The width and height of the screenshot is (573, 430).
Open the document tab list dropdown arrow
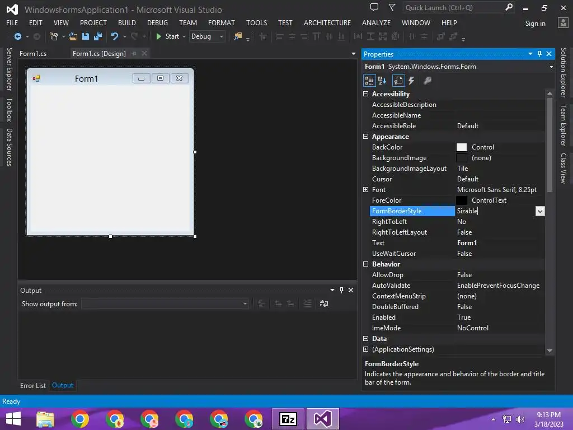point(354,54)
